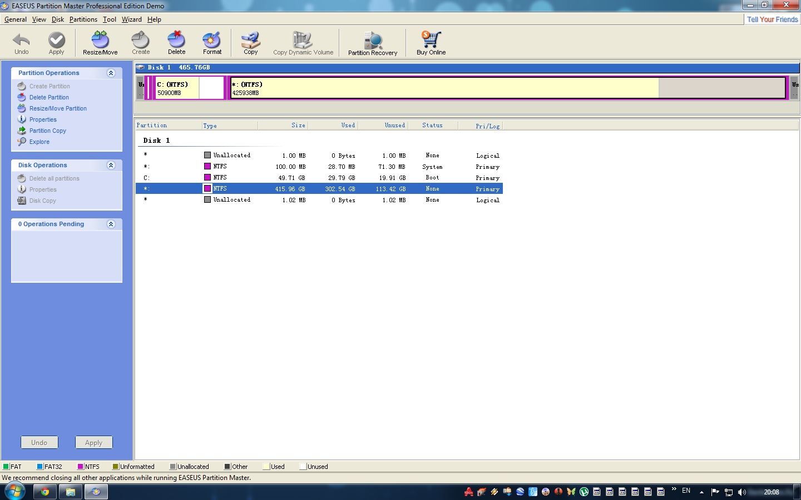This screenshot has height=500, width=801.
Task: Open Chrome from the Windows taskbar
Action: (x=45, y=492)
